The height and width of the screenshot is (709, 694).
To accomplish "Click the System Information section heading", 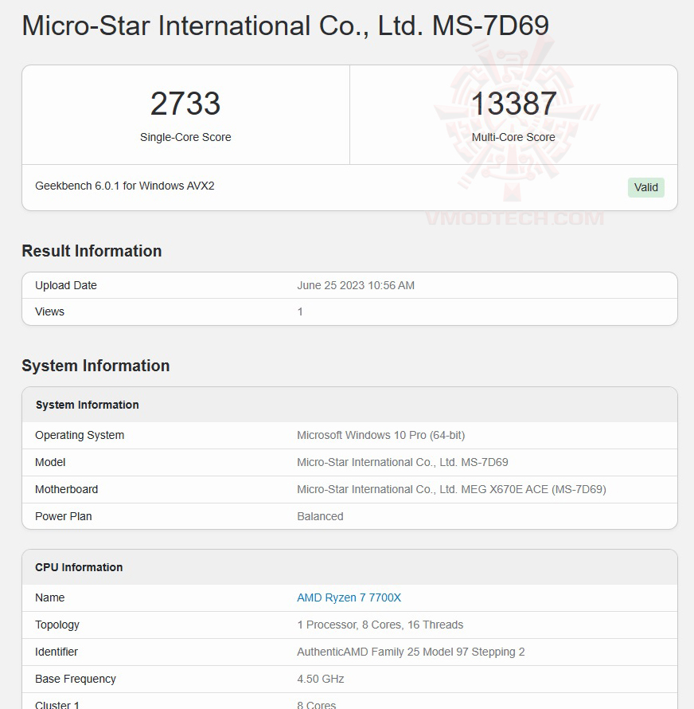I will coord(96,366).
